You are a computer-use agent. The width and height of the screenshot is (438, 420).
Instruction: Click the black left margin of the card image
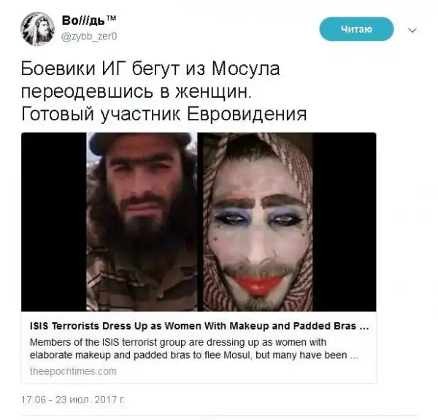53,222
